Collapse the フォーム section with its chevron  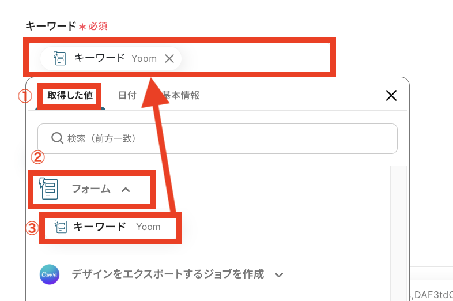pyautogui.click(x=126, y=190)
